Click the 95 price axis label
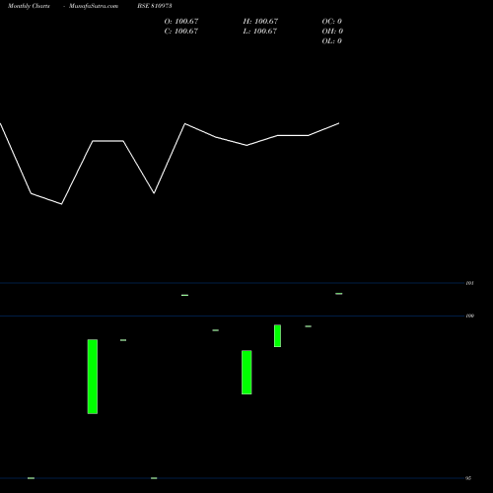 tap(468, 478)
